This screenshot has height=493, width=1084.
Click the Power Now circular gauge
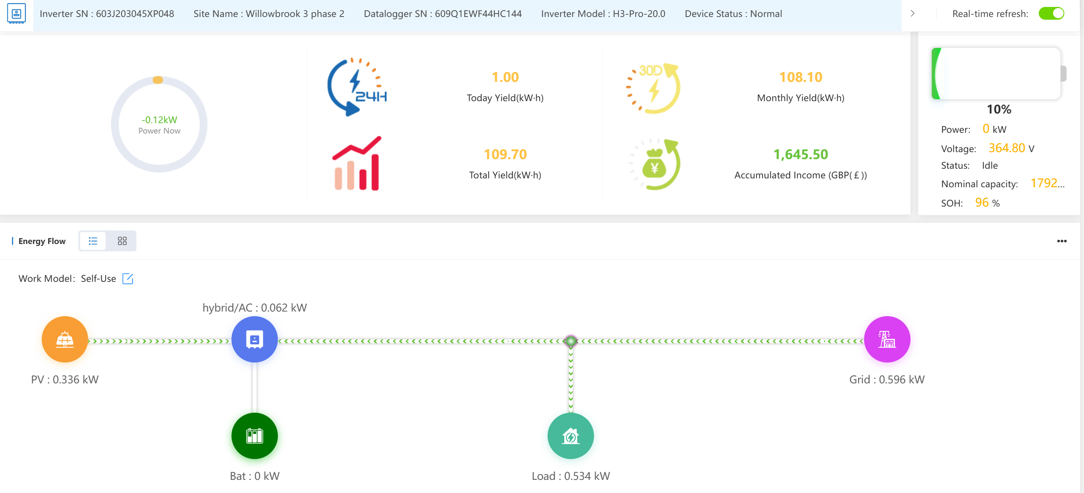pos(159,124)
